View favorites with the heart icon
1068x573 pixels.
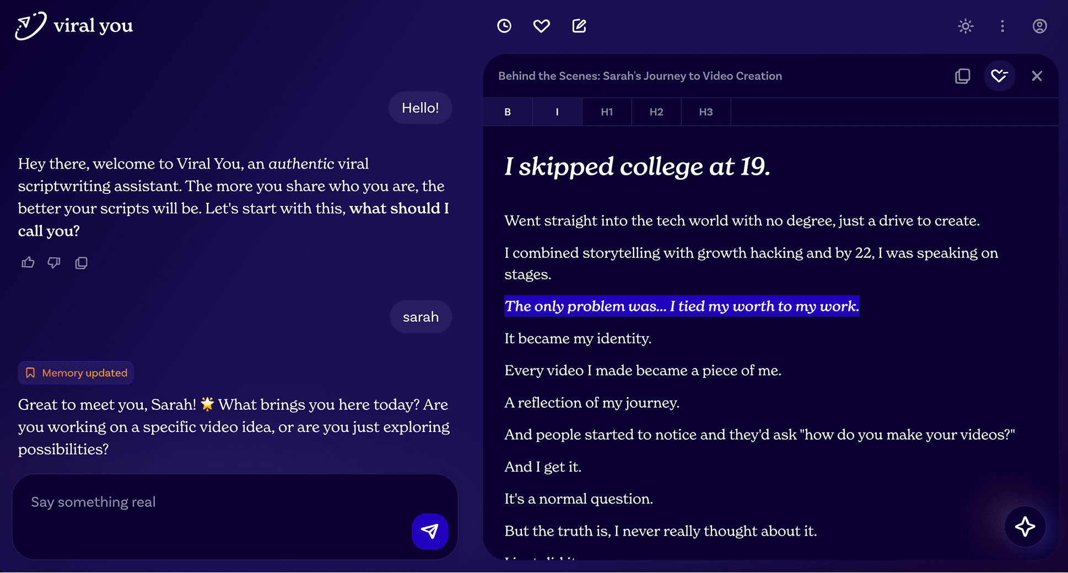pyautogui.click(x=541, y=26)
